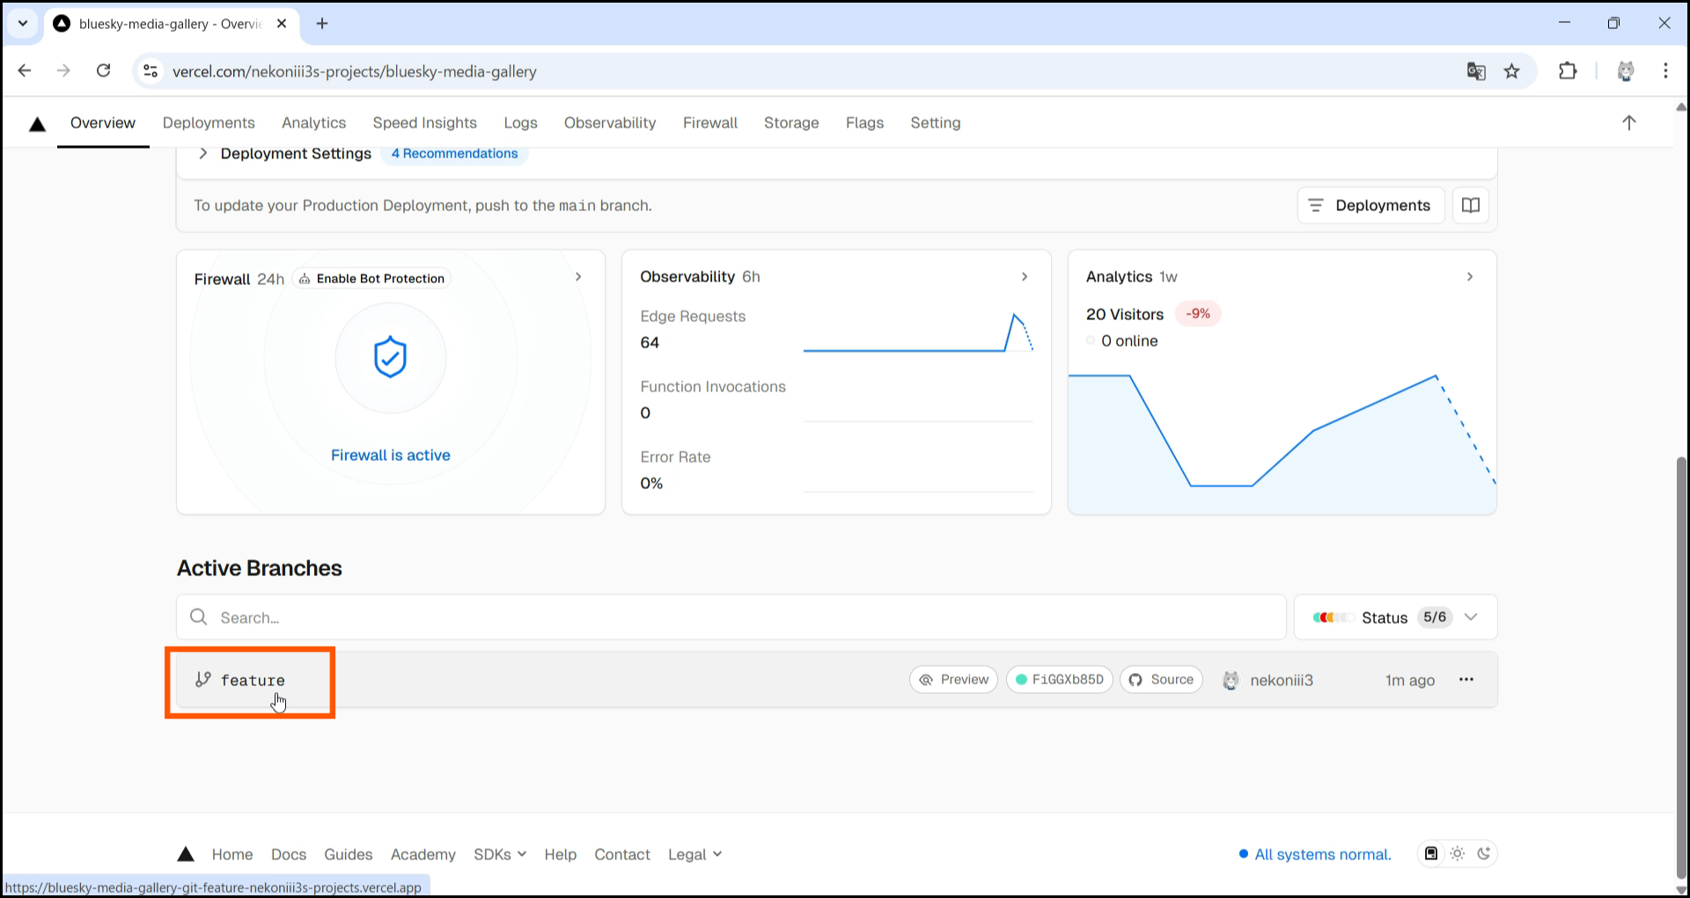Open the Settings tab
Image resolution: width=1690 pixels, height=898 pixels.
pos(935,123)
